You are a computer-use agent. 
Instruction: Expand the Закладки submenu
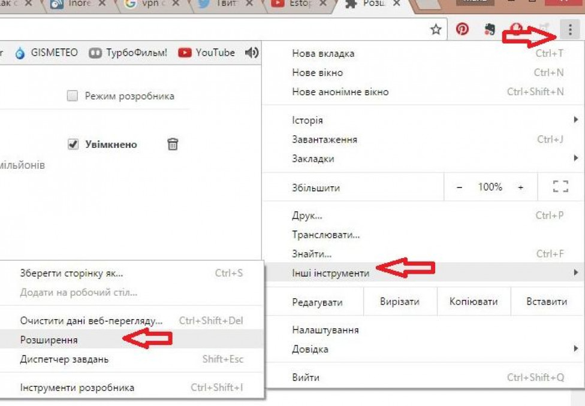[x=420, y=159]
